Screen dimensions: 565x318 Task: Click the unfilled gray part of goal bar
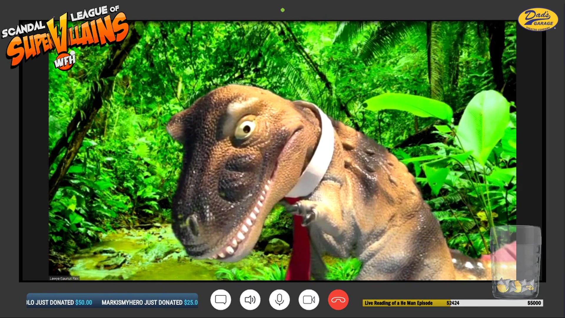(494, 303)
